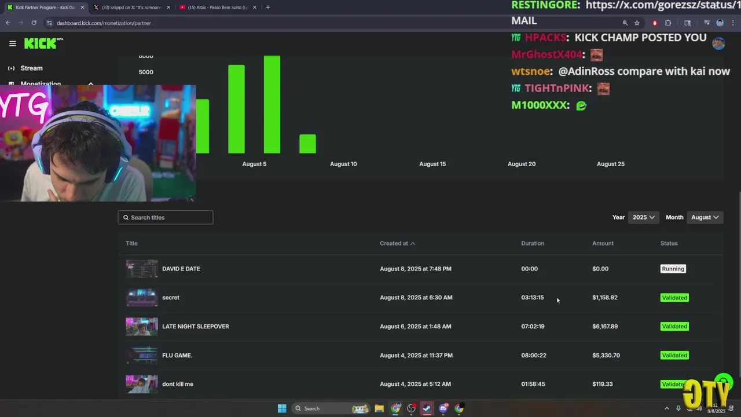Click Validated badge for secret stream

674,298
